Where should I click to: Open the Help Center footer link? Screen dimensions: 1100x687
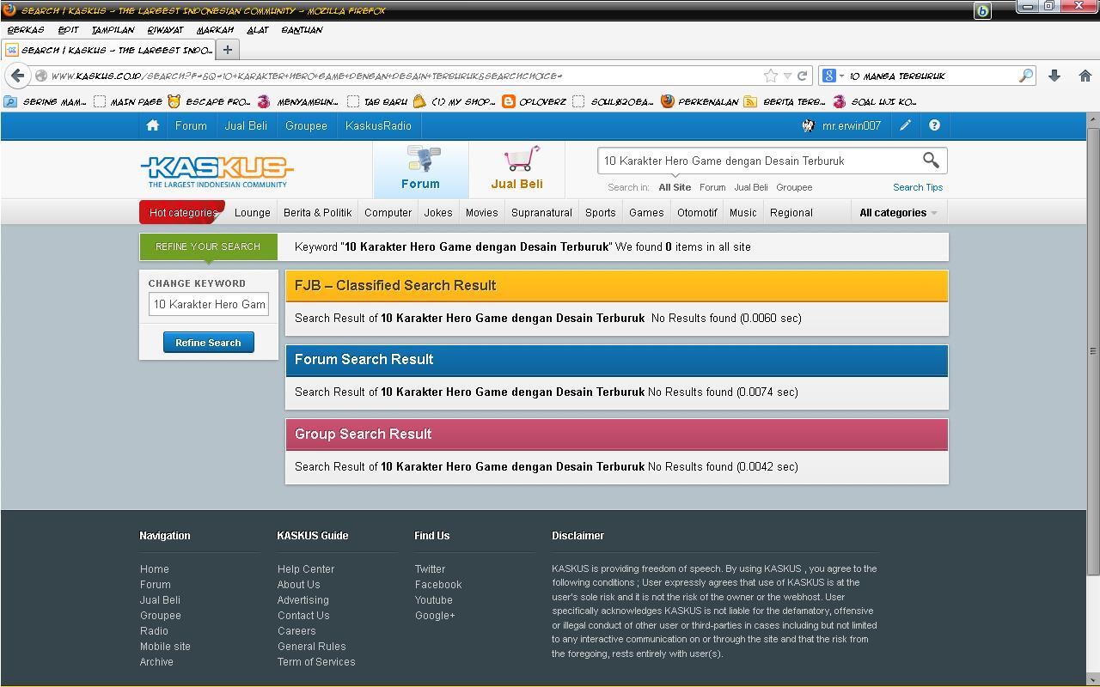click(306, 569)
